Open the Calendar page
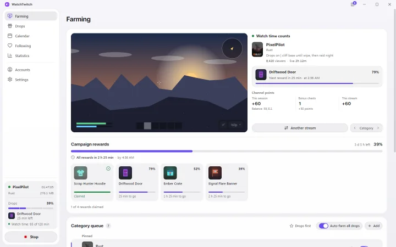This screenshot has height=247, width=396. [x=31, y=36]
